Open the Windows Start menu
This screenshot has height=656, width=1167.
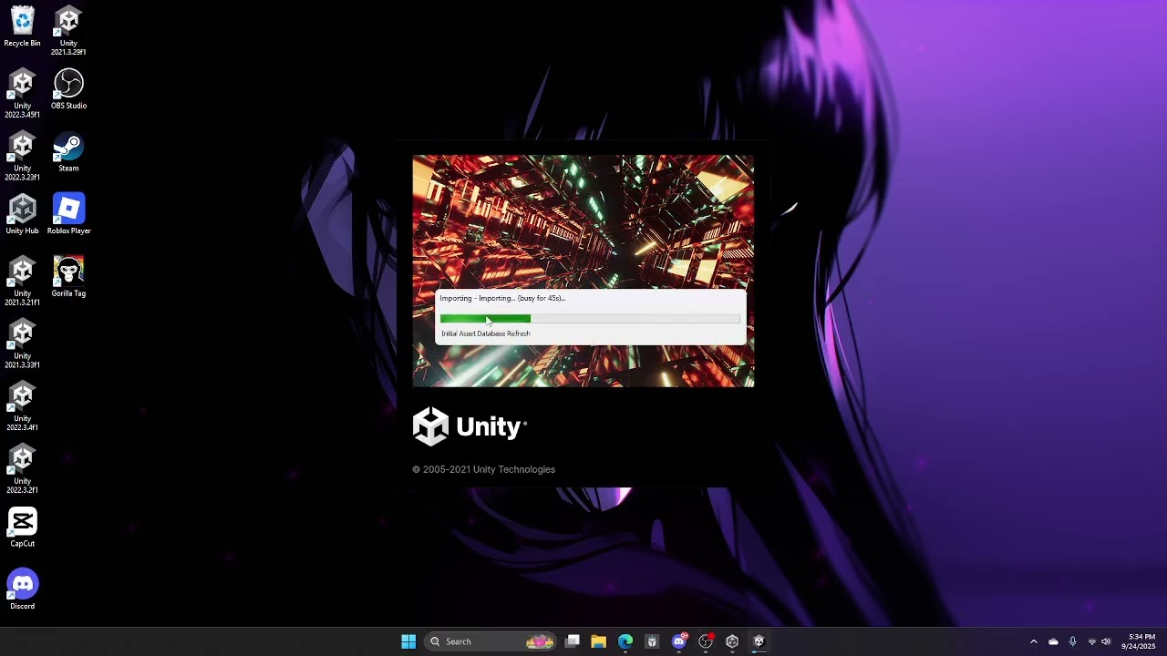[x=408, y=641]
